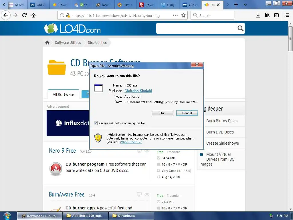Switch to the Glary tab

click(169, 5)
